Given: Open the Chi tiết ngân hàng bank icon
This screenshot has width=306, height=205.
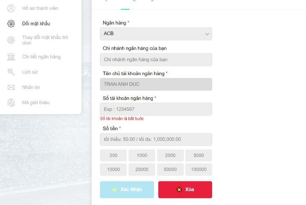Looking at the screenshot, I should click(x=11, y=57).
